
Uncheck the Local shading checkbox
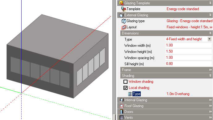pyautogui.click(x=125, y=88)
